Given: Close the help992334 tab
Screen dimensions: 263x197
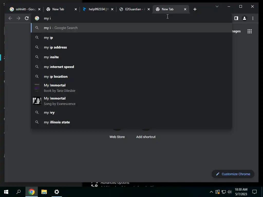Looking at the screenshot, I should click(x=112, y=9).
